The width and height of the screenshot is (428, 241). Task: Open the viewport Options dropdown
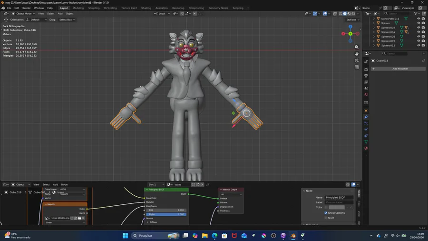[352, 20]
